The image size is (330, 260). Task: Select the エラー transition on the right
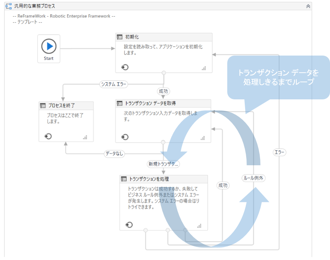(279, 152)
